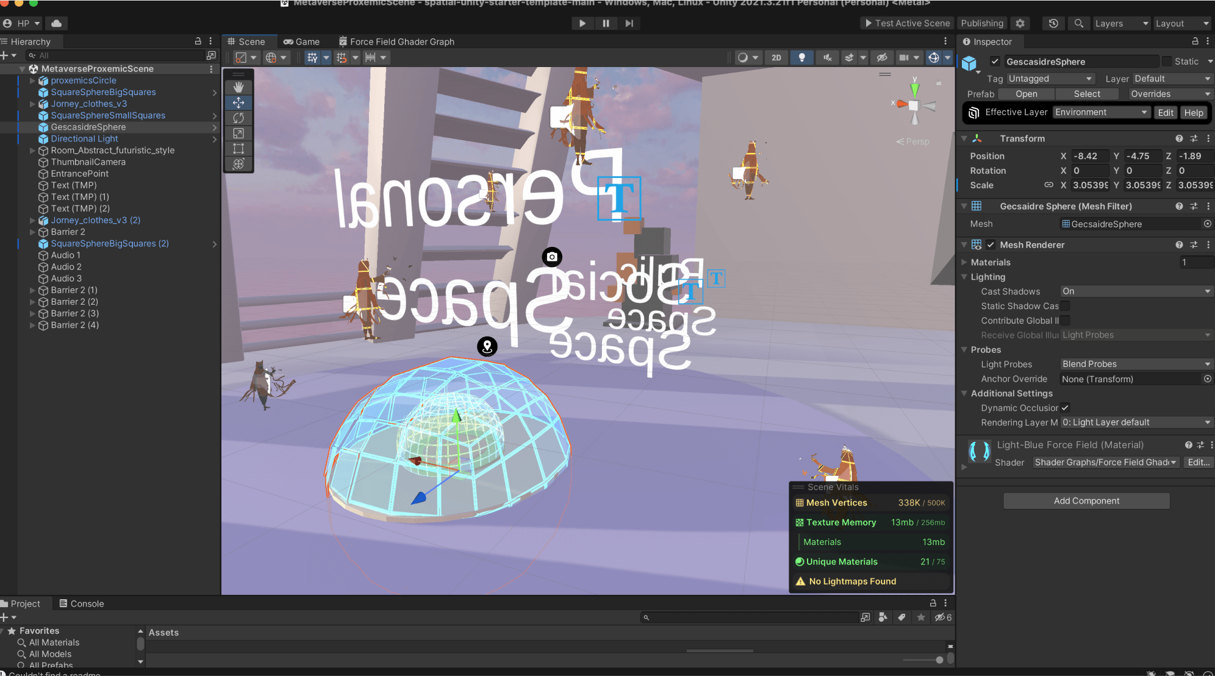Open the Layout dropdown

coord(1181,23)
